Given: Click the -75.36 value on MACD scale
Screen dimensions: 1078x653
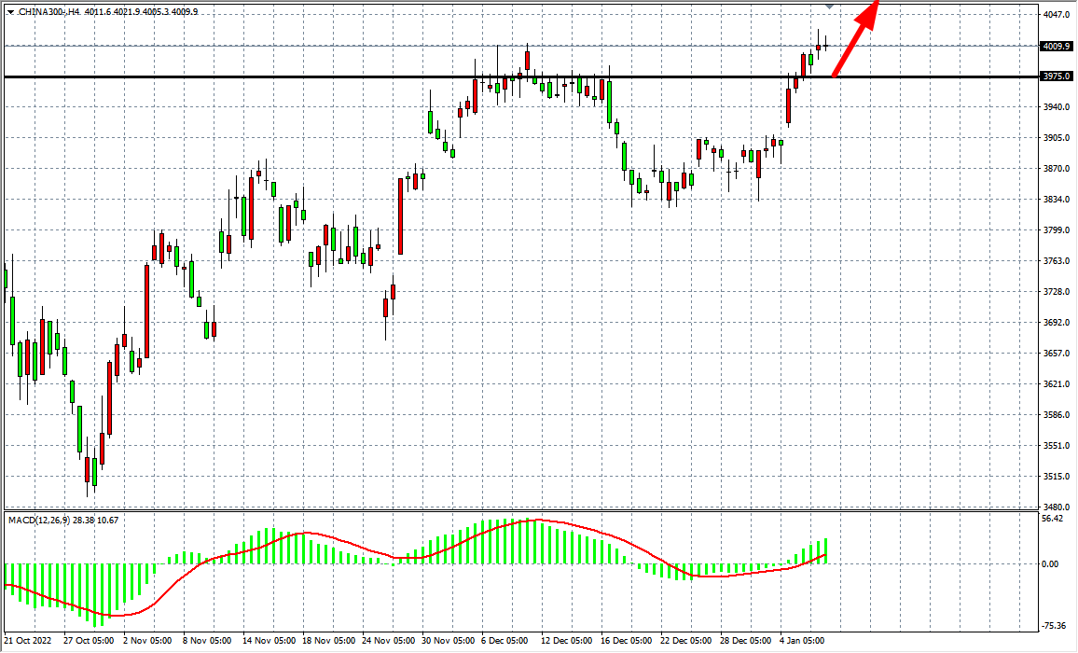Looking at the screenshot, I should point(1054,626).
